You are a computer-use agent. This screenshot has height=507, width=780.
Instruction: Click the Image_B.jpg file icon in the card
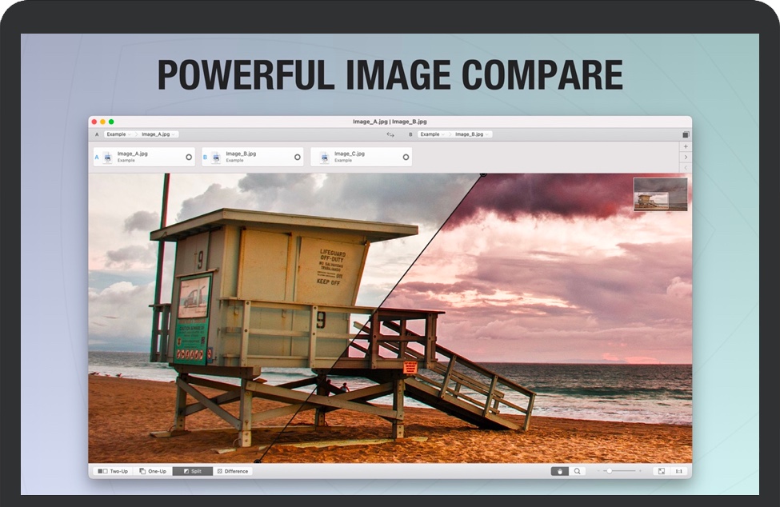216,158
